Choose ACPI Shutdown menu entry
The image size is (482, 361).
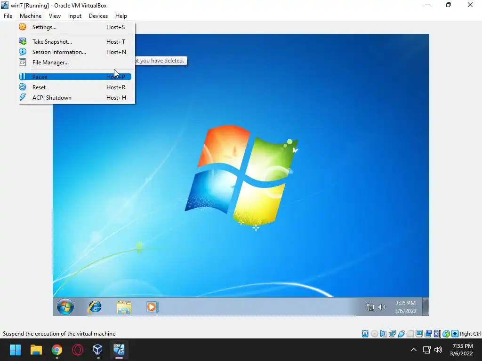[75, 98]
